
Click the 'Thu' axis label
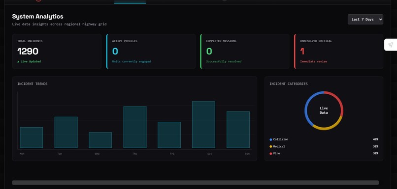point(134,154)
